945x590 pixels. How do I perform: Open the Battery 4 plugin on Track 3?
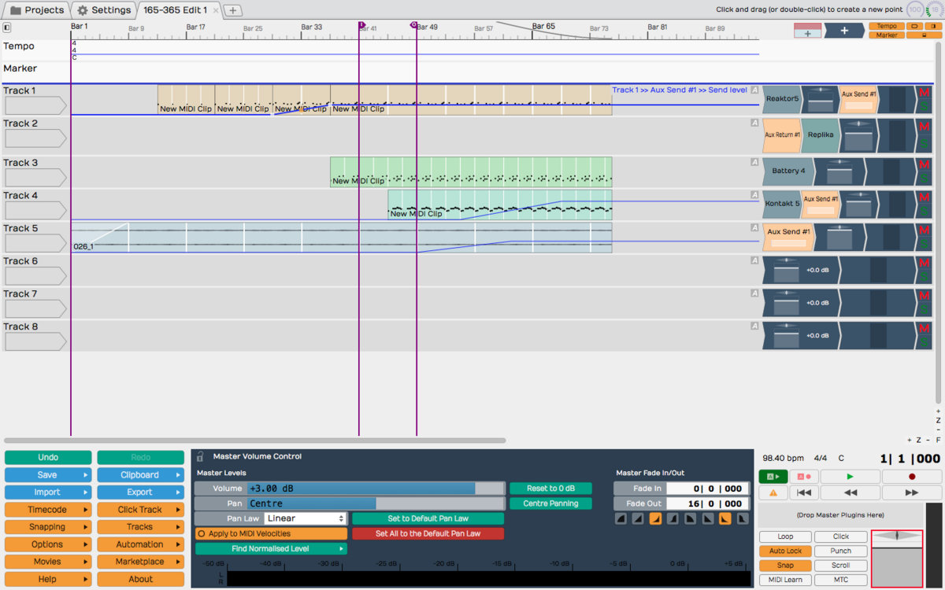(787, 171)
